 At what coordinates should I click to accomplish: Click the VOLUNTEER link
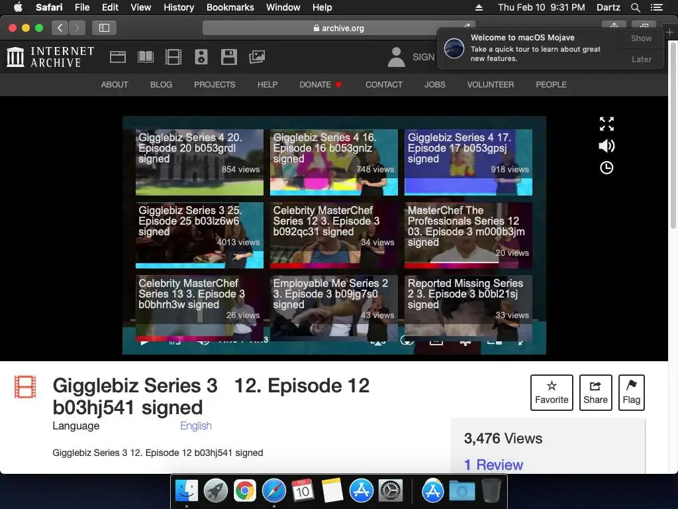pyautogui.click(x=491, y=84)
